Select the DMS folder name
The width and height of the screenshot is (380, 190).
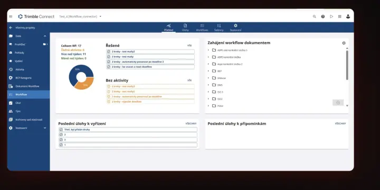tap(220, 85)
